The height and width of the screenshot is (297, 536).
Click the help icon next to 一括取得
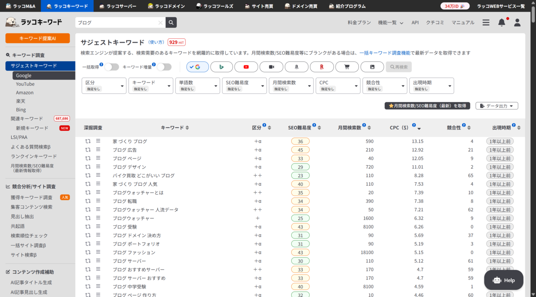[101, 65]
